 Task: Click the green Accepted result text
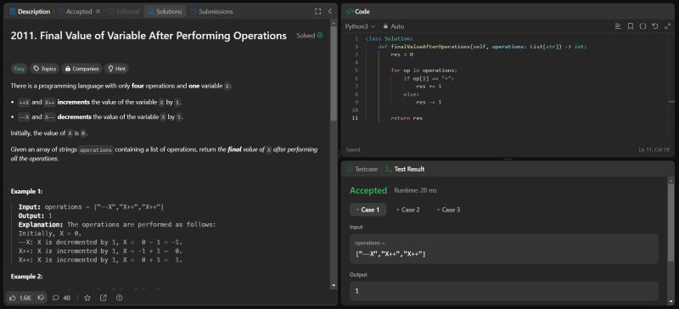[x=368, y=190]
